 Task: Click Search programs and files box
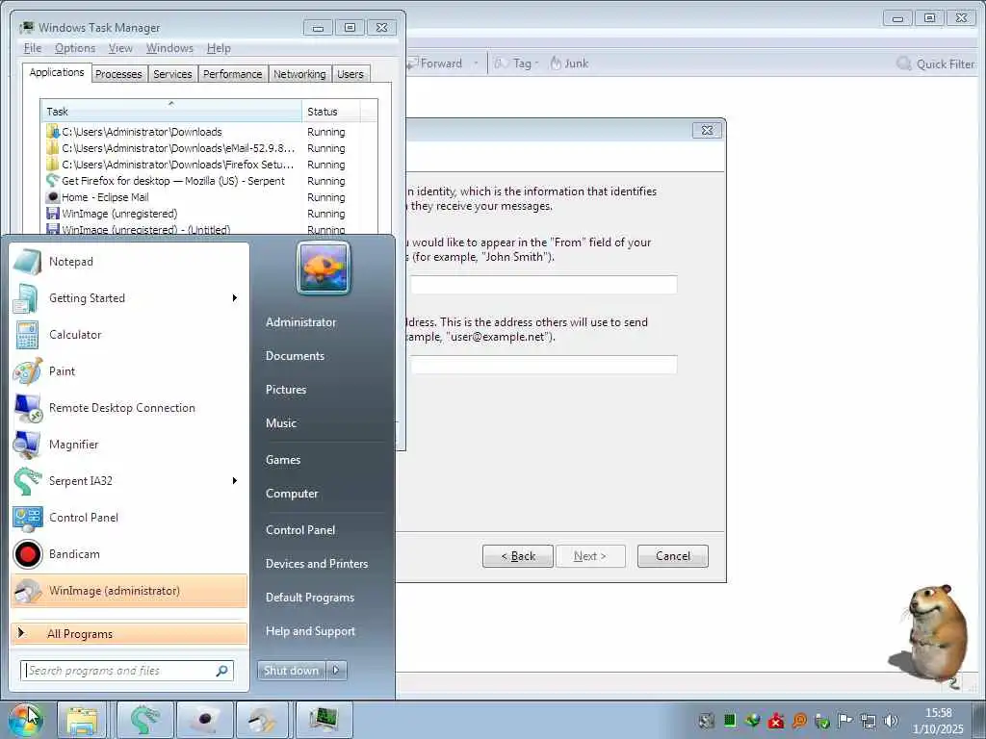click(x=127, y=671)
